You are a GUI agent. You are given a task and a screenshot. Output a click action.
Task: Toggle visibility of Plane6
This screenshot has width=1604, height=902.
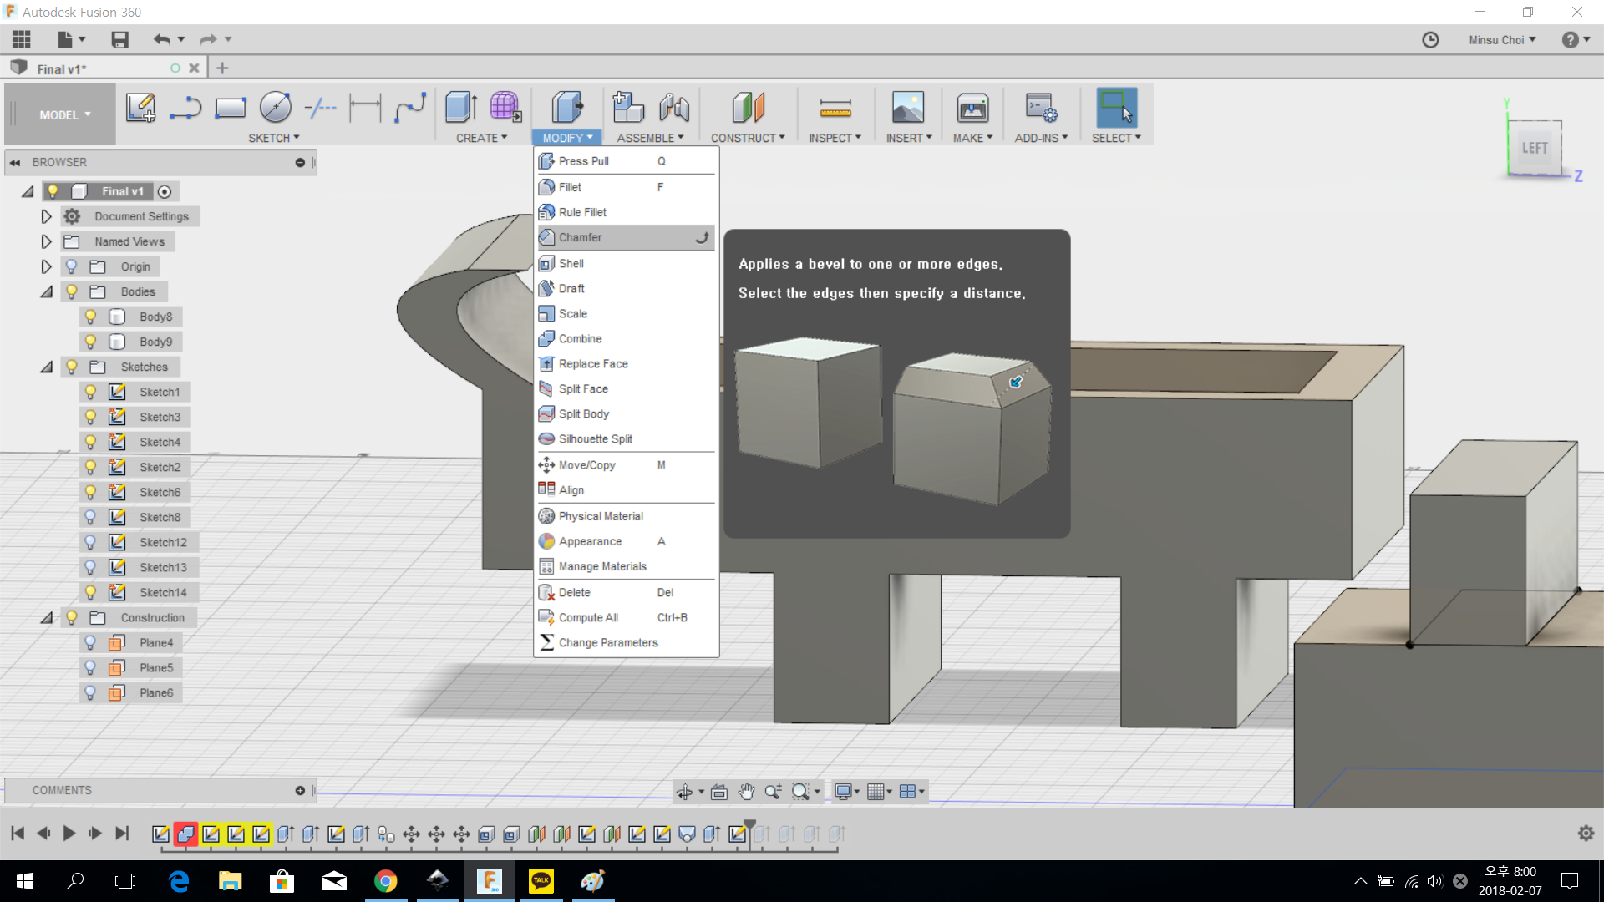point(90,692)
